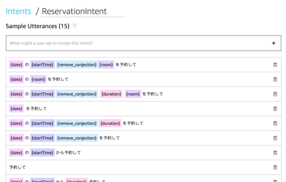Click the plain '予約して' utterance row

coord(143,167)
